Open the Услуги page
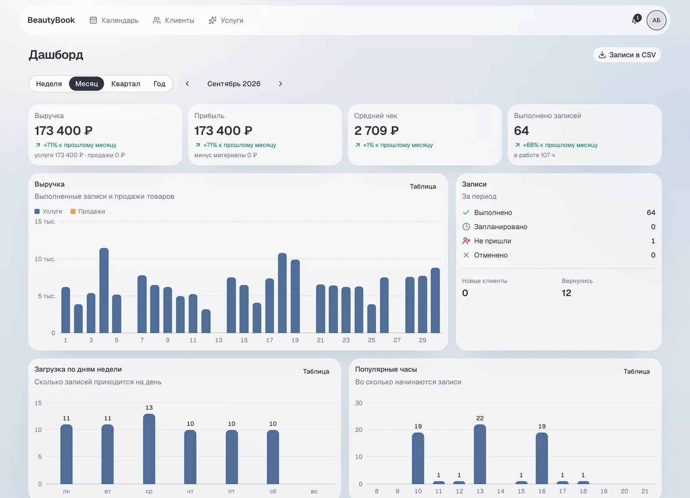 (226, 20)
